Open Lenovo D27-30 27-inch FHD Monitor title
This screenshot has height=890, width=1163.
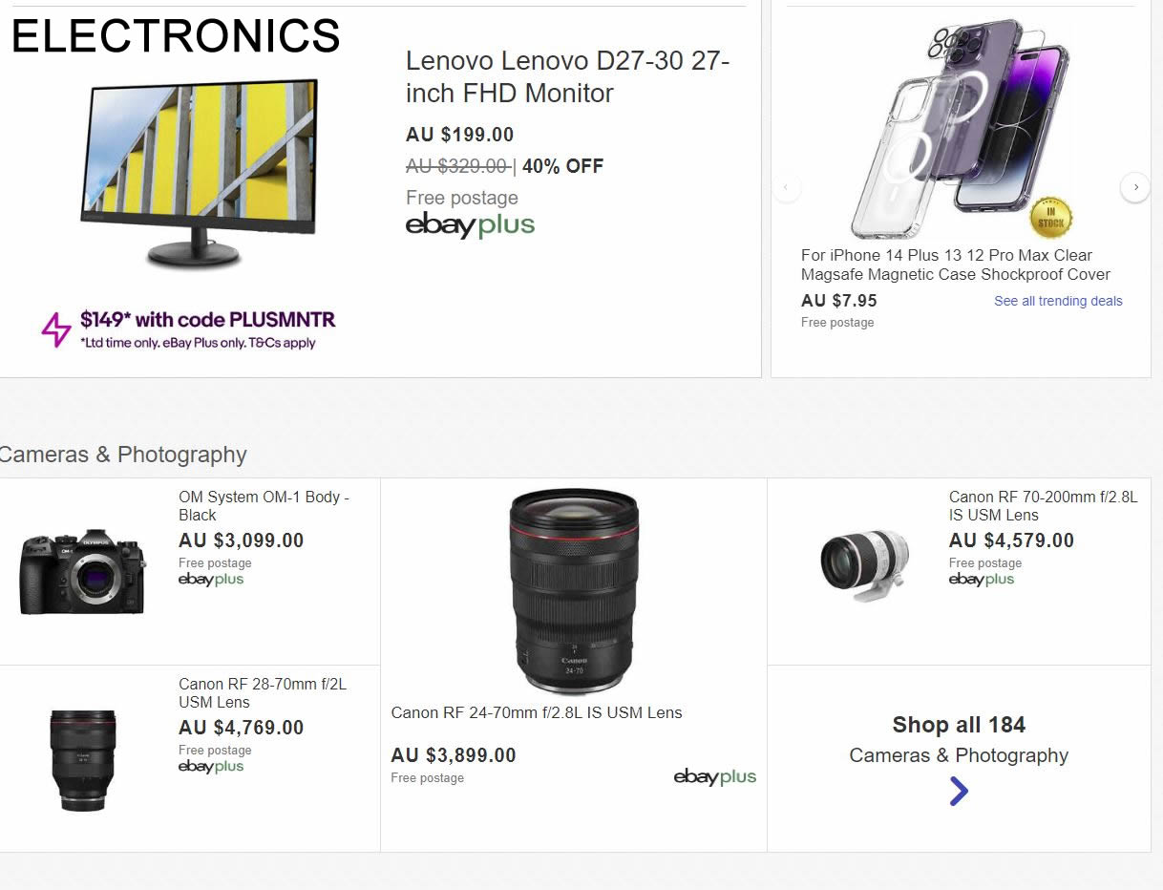coord(567,76)
